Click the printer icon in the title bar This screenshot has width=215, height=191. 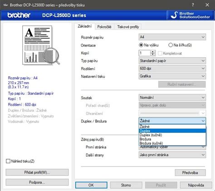(x=5, y=5)
